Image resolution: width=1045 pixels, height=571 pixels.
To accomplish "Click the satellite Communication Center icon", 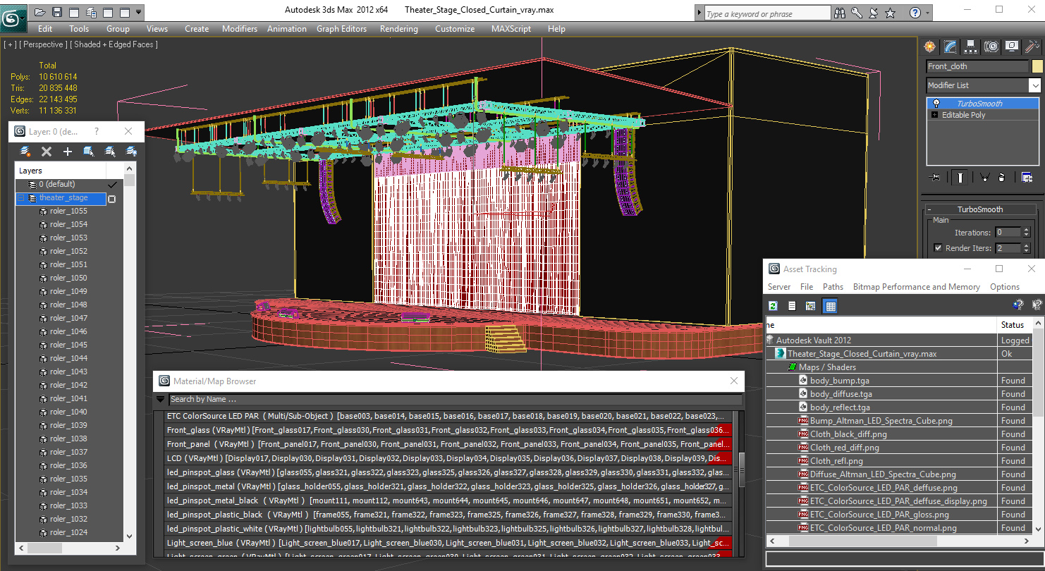I will [x=874, y=13].
